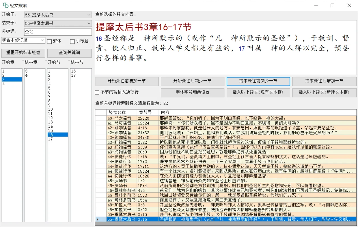This screenshot has height=227, width=358.
Task: Click the app logo in the title bar
Action: pyautogui.click(x=5, y=5)
